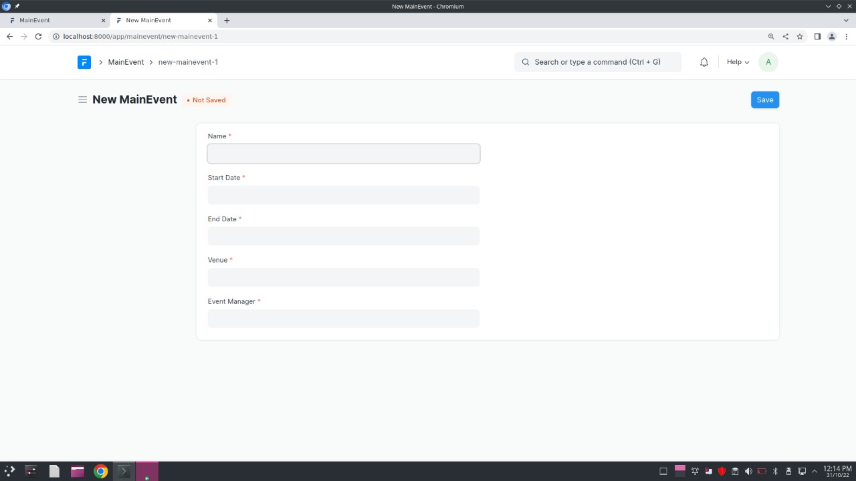Bookmark this page with the star icon
This screenshot has width=856, height=481.
800,37
